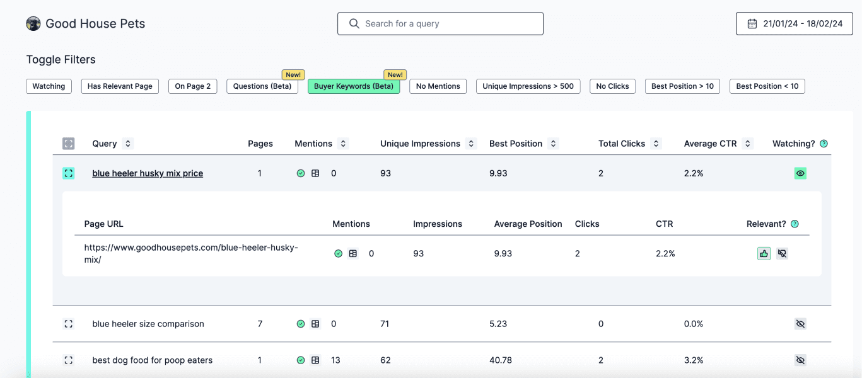Click the expand-all icon in table header

pyautogui.click(x=69, y=144)
